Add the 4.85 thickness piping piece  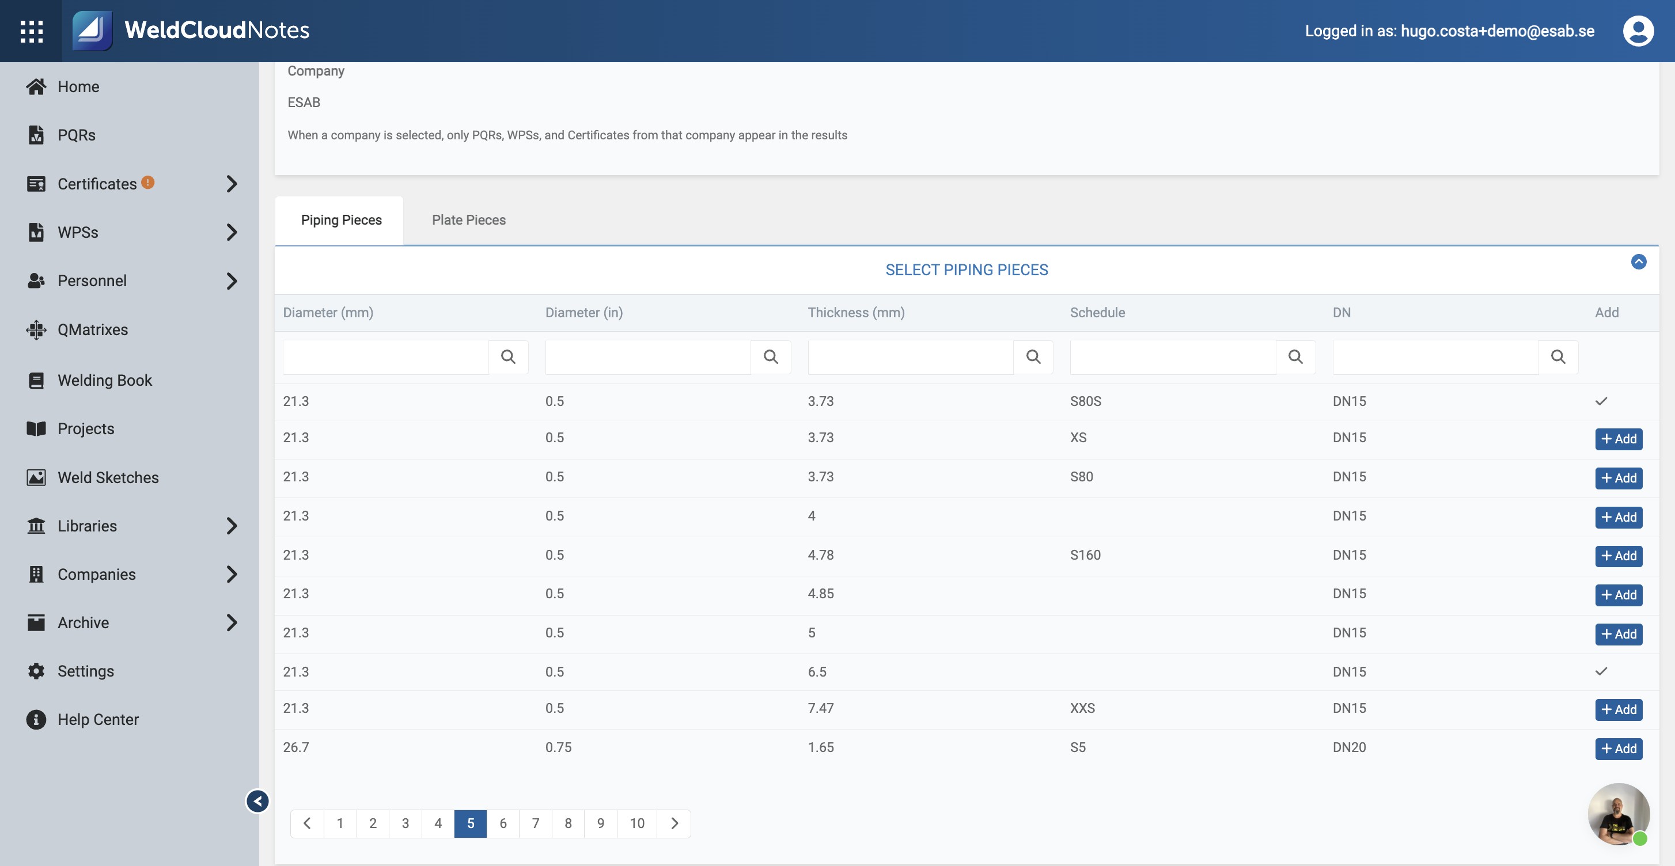point(1619,595)
